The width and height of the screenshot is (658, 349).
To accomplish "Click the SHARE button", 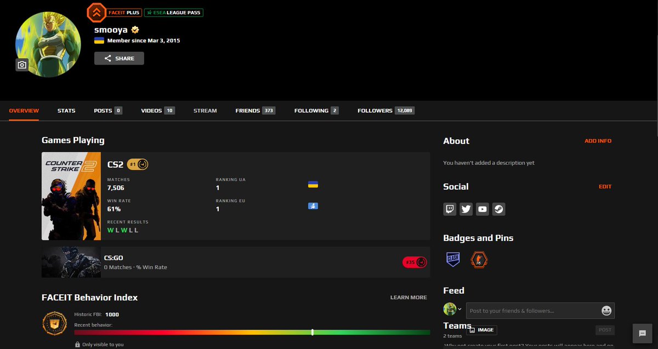I will click(119, 58).
